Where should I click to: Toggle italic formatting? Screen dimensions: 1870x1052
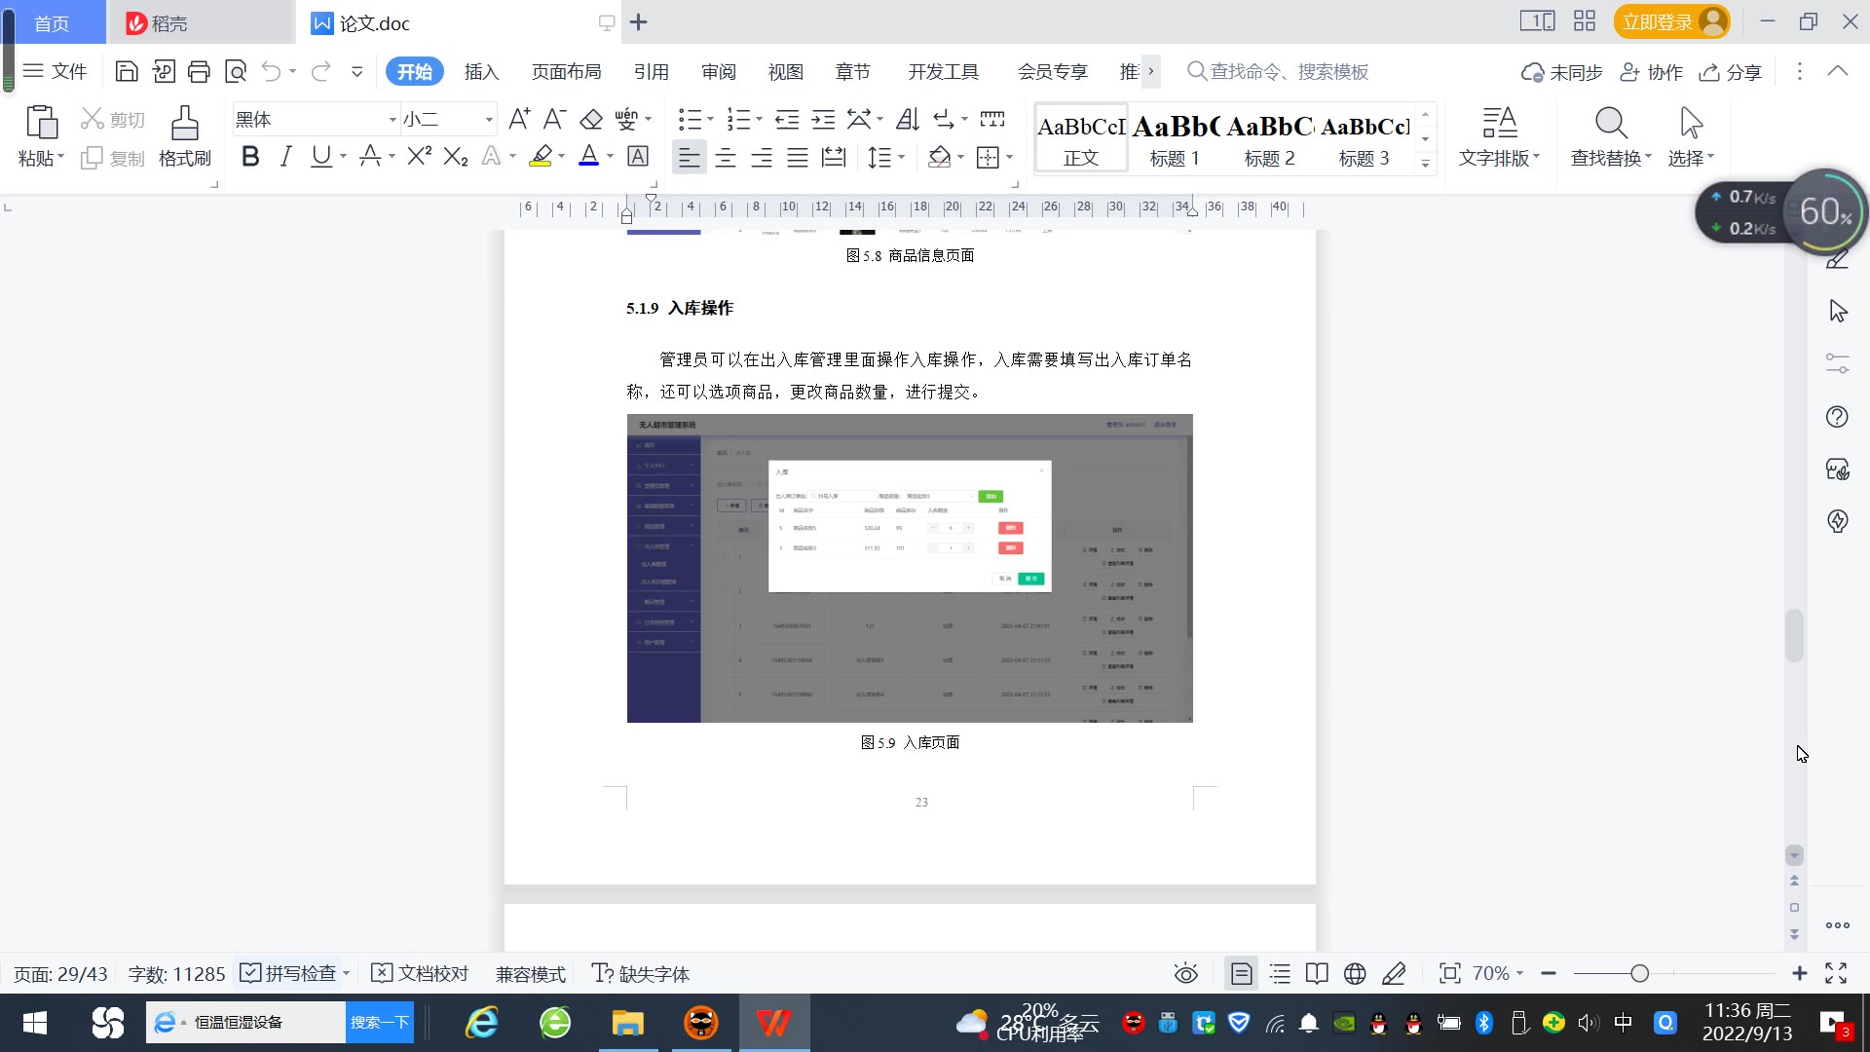(285, 157)
